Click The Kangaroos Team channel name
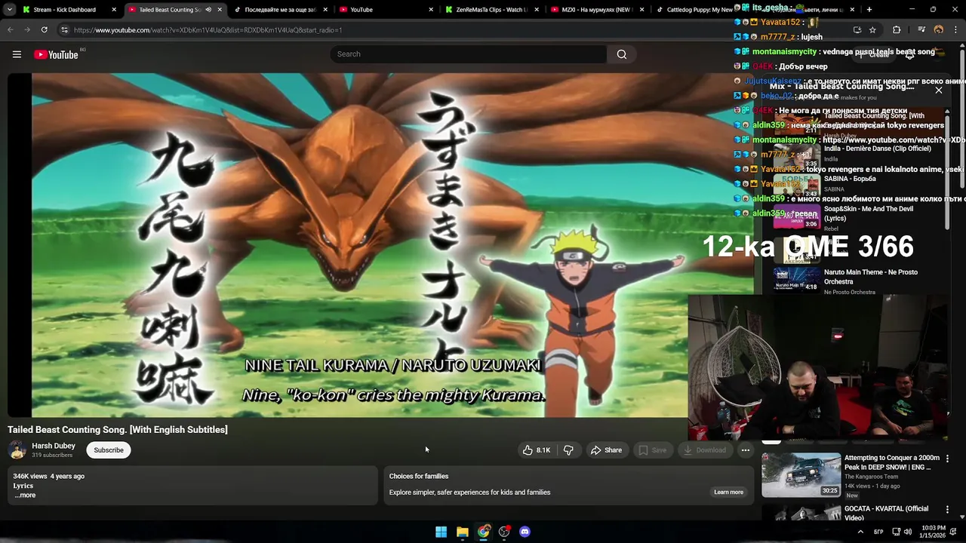 pos(871,477)
